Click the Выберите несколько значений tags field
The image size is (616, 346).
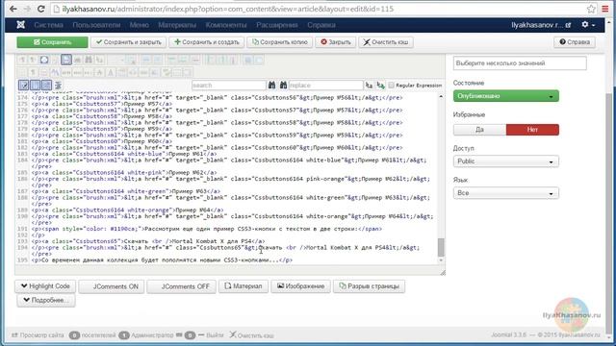pos(520,63)
